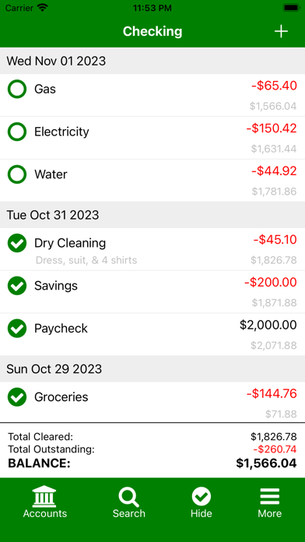
Task: Toggle the Groceries cleared checkmark
Action: click(x=17, y=397)
